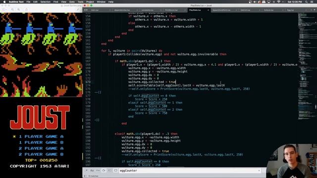Toggle highlight matches in find bar

(115, 171)
